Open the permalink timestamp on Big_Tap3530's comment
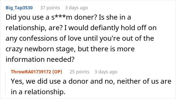The height and width of the screenshot is (99, 176). [76, 8]
